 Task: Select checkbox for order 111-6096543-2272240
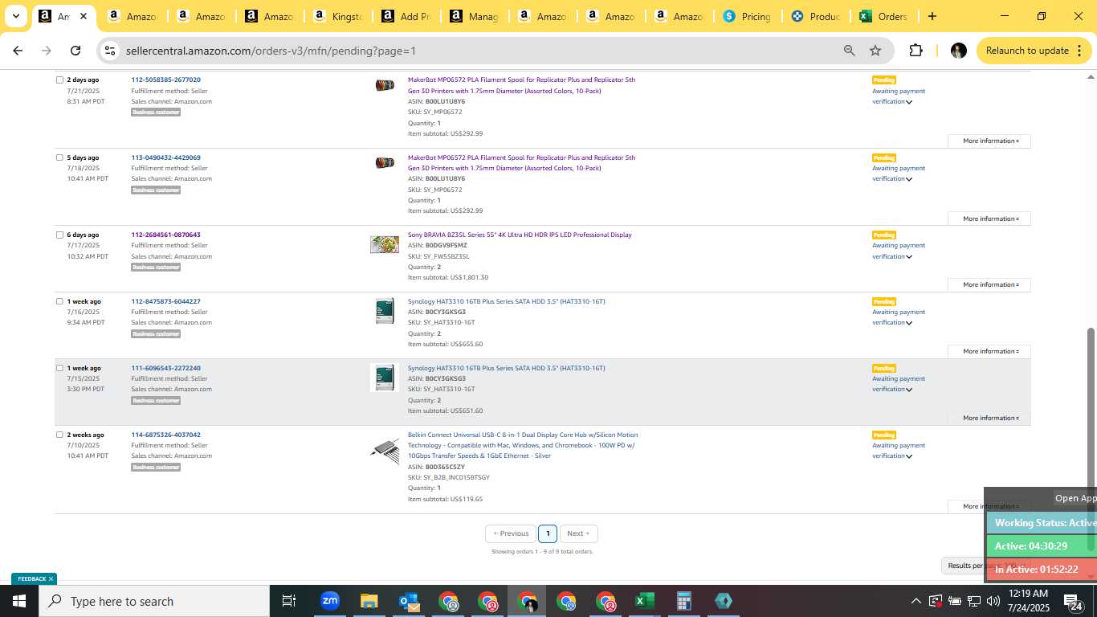pyautogui.click(x=59, y=368)
